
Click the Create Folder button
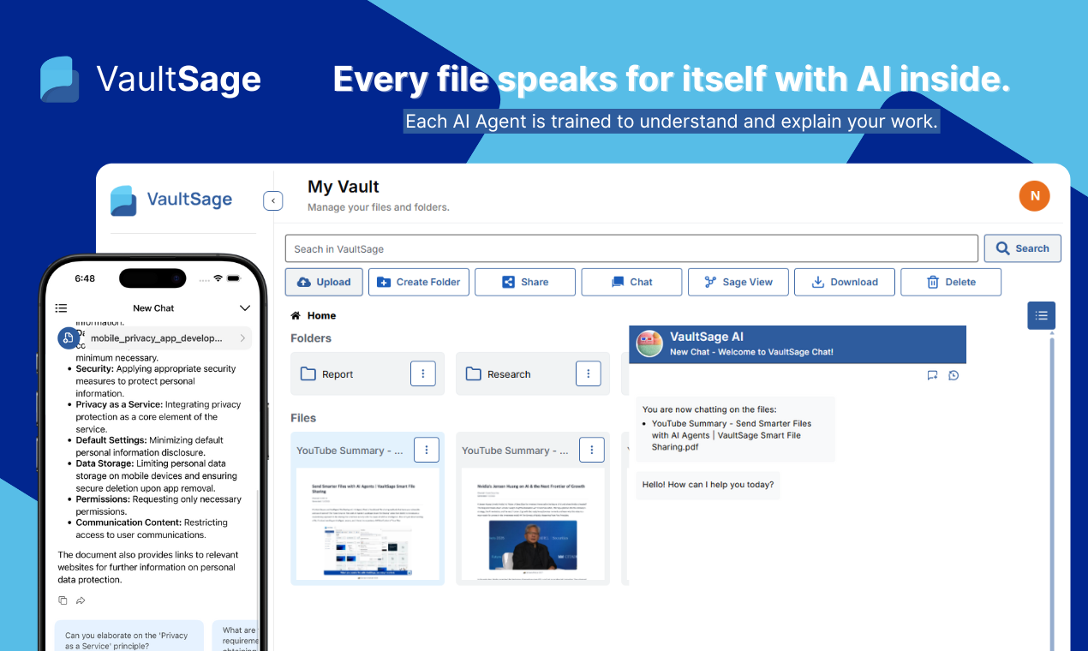[x=419, y=282]
